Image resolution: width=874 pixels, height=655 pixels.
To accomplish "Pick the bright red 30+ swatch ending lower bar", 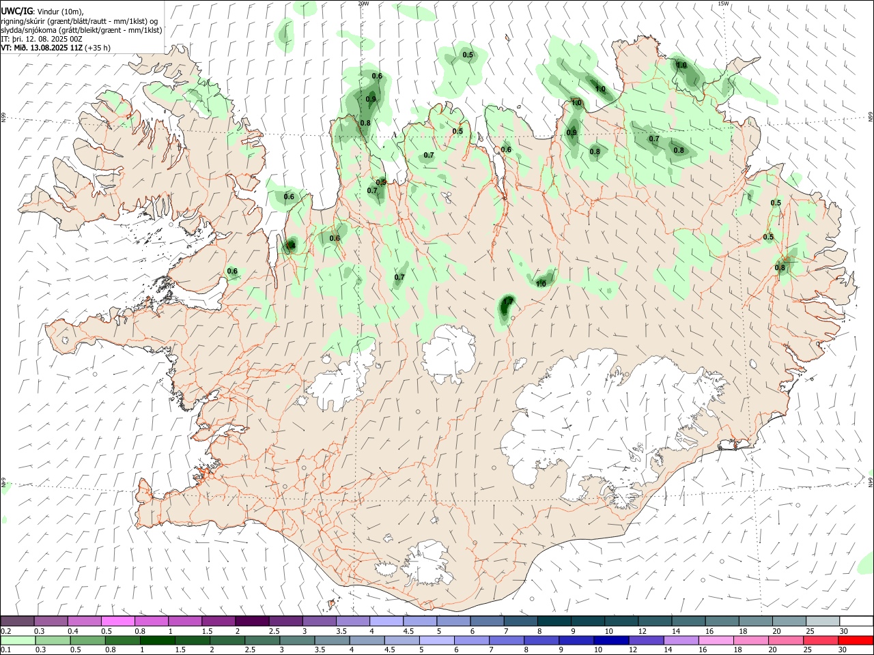I will click(856, 640).
